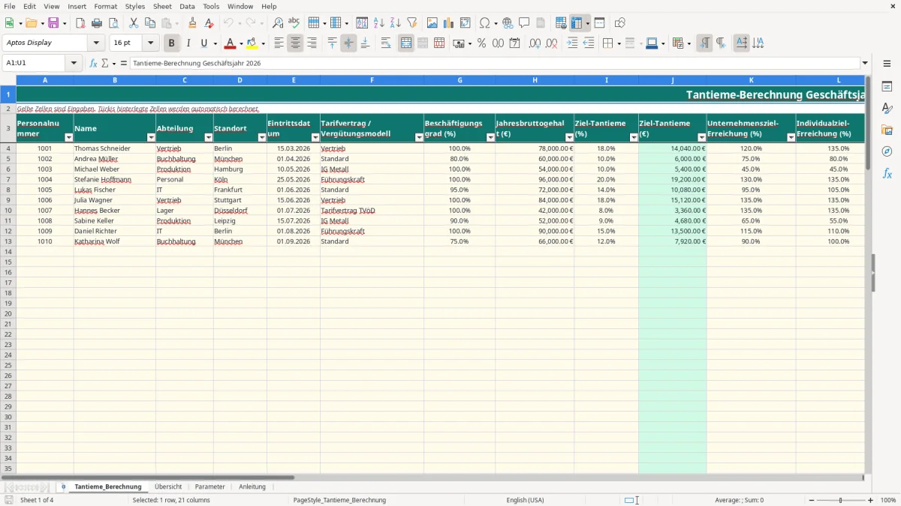901x506 pixels.
Task: Click the Export as PDF icon
Action: click(x=80, y=23)
